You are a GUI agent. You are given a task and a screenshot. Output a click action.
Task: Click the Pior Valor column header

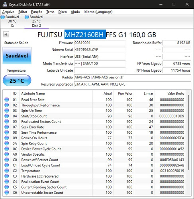click(123, 94)
